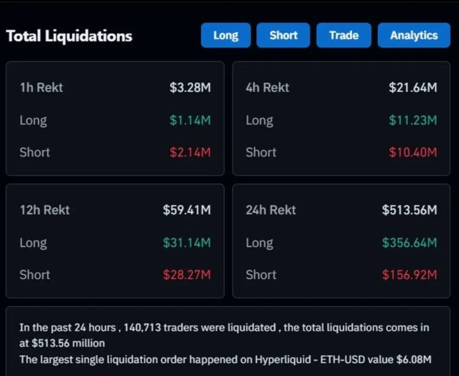Select the 12h Rekt label
The width and height of the screenshot is (459, 376).
45,210
